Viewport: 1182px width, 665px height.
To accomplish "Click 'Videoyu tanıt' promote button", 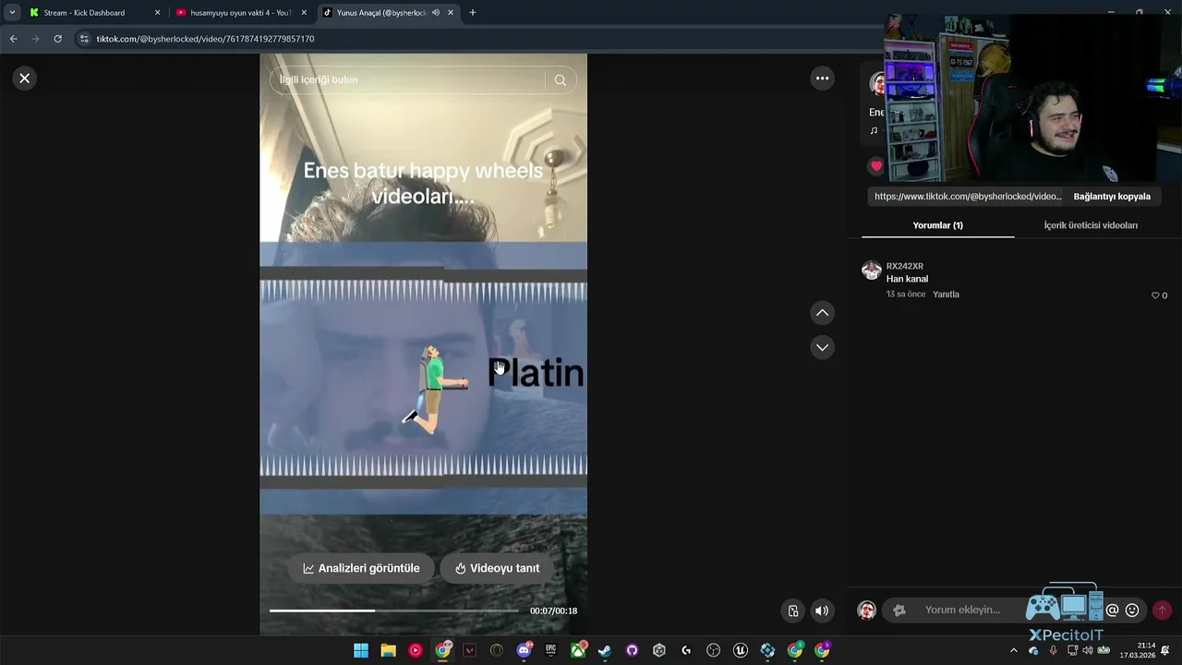I will tap(496, 568).
